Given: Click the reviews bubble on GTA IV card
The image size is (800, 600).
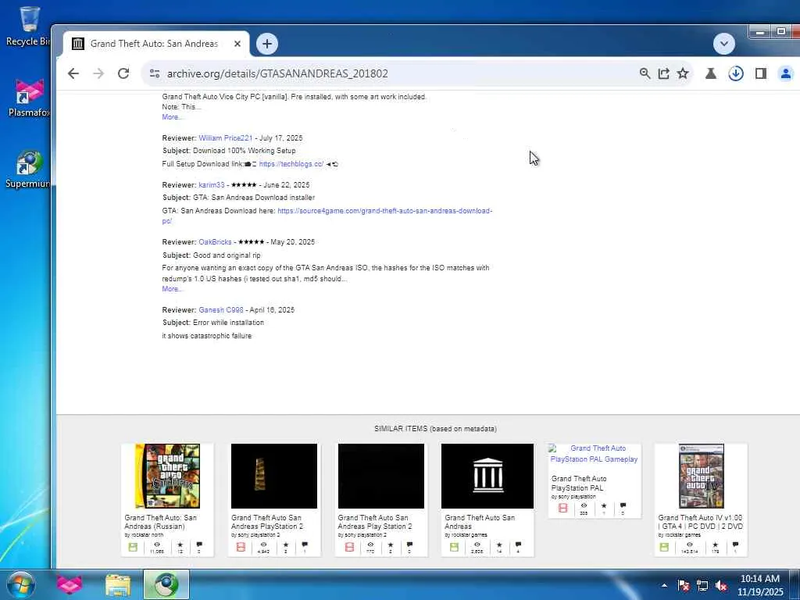Looking at the screenshot, I should point(735,545).
